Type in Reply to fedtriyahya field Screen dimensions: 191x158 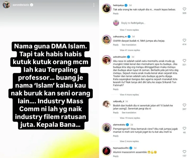[x=133, y=23]
